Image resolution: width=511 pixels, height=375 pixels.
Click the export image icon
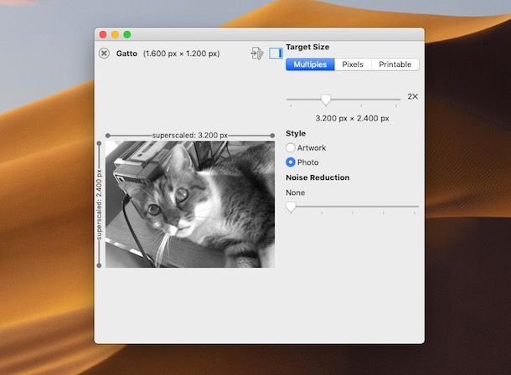click(257, 54)
